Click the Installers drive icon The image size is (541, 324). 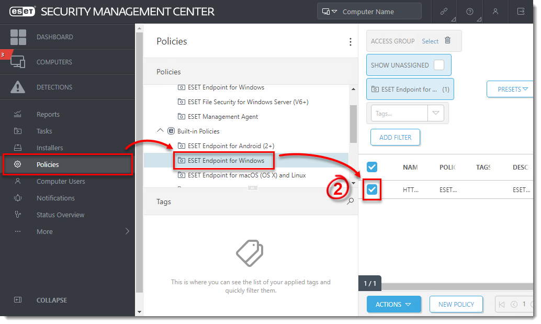click(18, 148)
